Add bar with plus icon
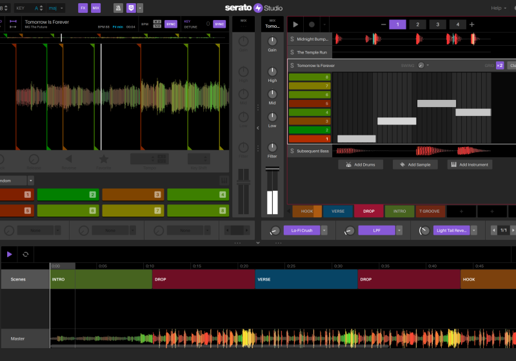The image size is (516, 361). coord(472,24)
